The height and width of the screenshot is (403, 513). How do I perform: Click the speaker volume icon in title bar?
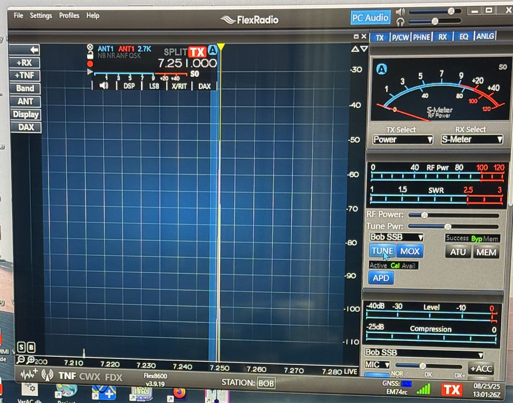pos(400,12)
